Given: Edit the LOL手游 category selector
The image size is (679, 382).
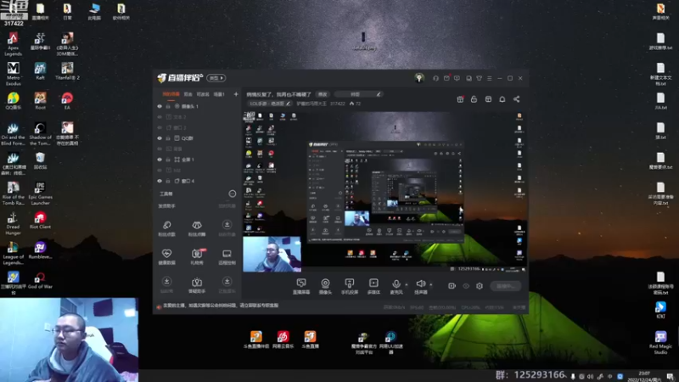Looking at the screenshot, I should pos(270,104).
